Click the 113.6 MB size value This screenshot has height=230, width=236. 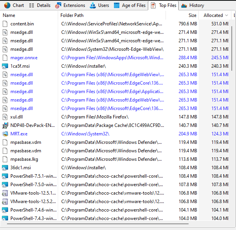point(188,159)
